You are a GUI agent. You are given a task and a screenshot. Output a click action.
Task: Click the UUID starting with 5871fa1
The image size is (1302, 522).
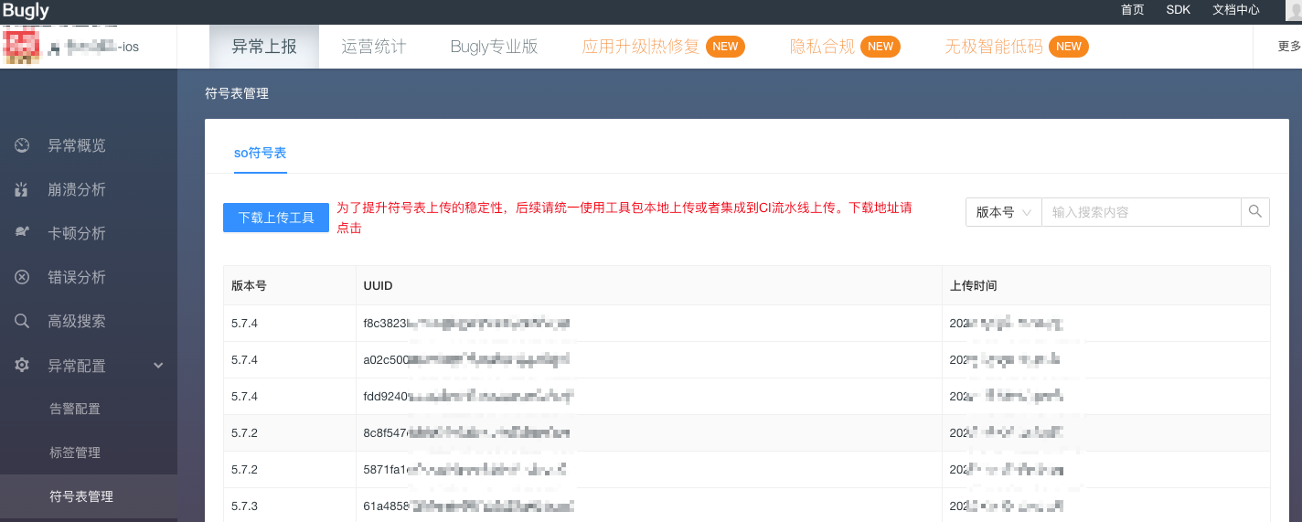(x=465, y=469)
